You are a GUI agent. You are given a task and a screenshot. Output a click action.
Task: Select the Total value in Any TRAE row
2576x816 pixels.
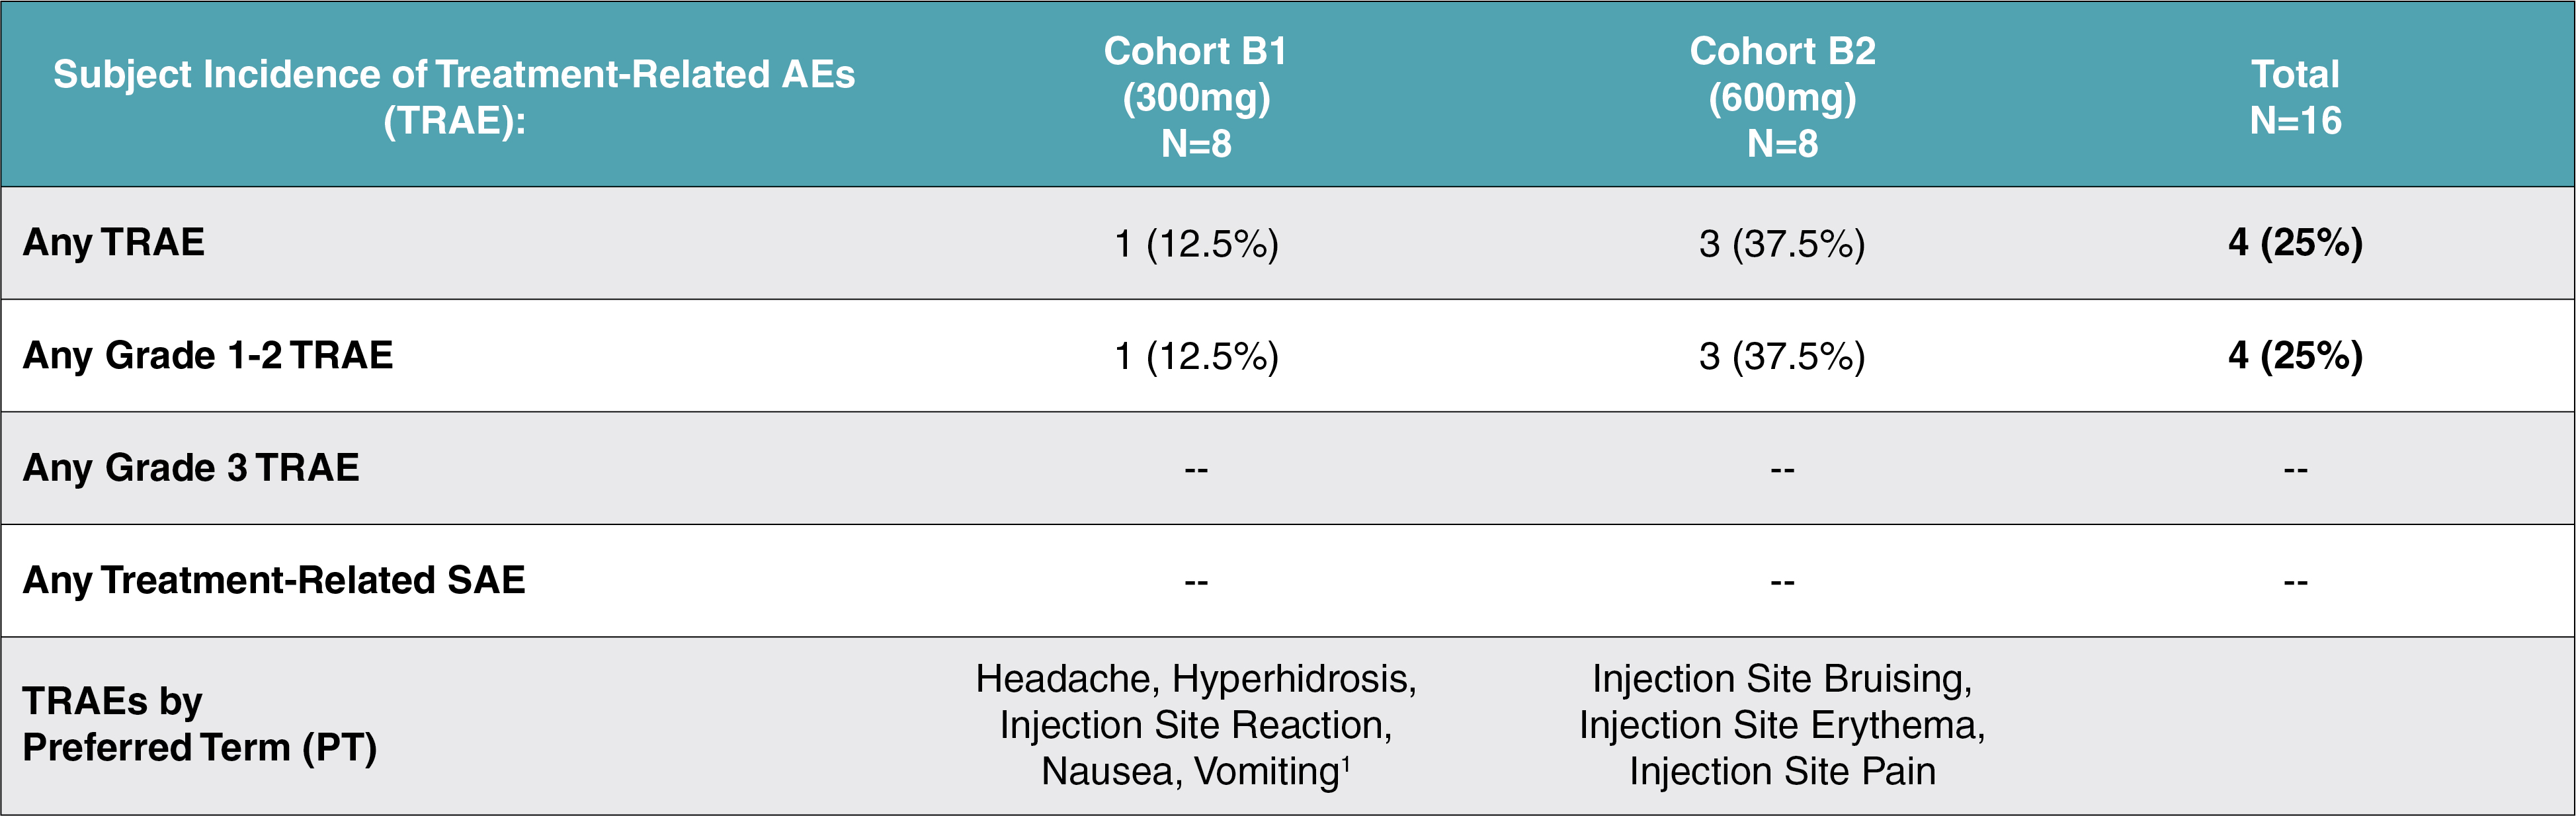click(x=2295, y=243)
